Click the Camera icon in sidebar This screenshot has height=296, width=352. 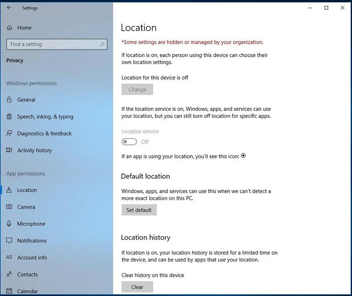9,207
